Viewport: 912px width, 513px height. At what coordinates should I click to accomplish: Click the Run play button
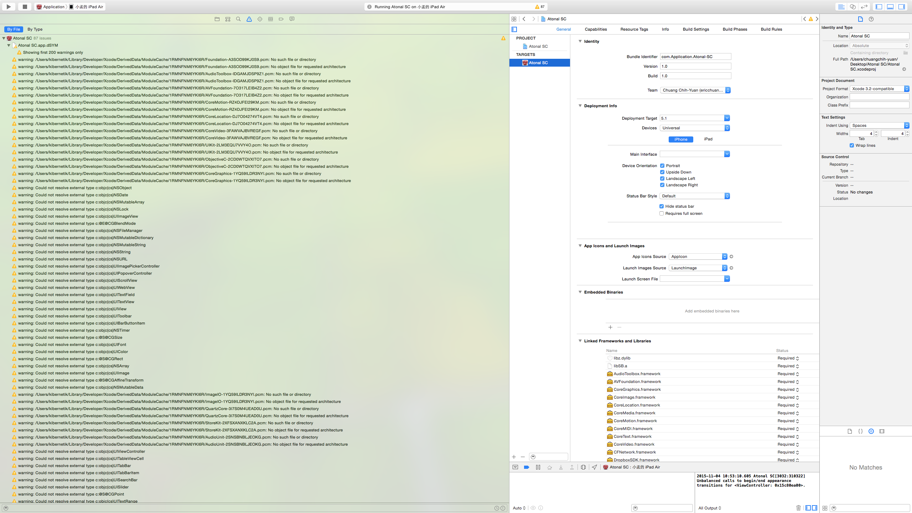[x=9, y=7]
